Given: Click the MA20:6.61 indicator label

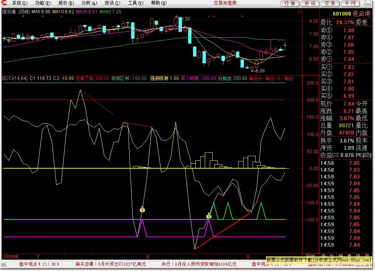Looking at the screenshot, I should 87,12.
